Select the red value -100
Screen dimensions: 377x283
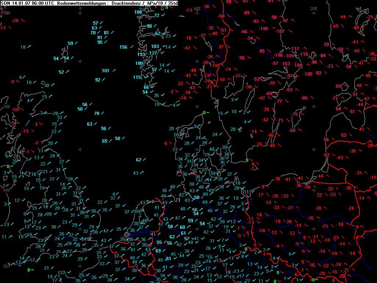tap(308, 74)
